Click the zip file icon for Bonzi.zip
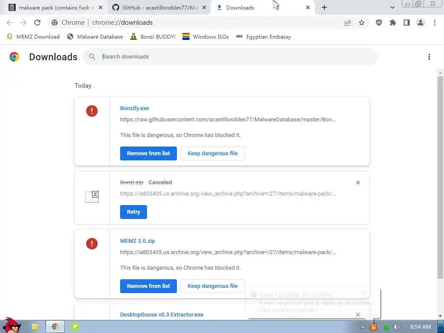This screenshot has width=444, height=333. [x=92, y=196]
